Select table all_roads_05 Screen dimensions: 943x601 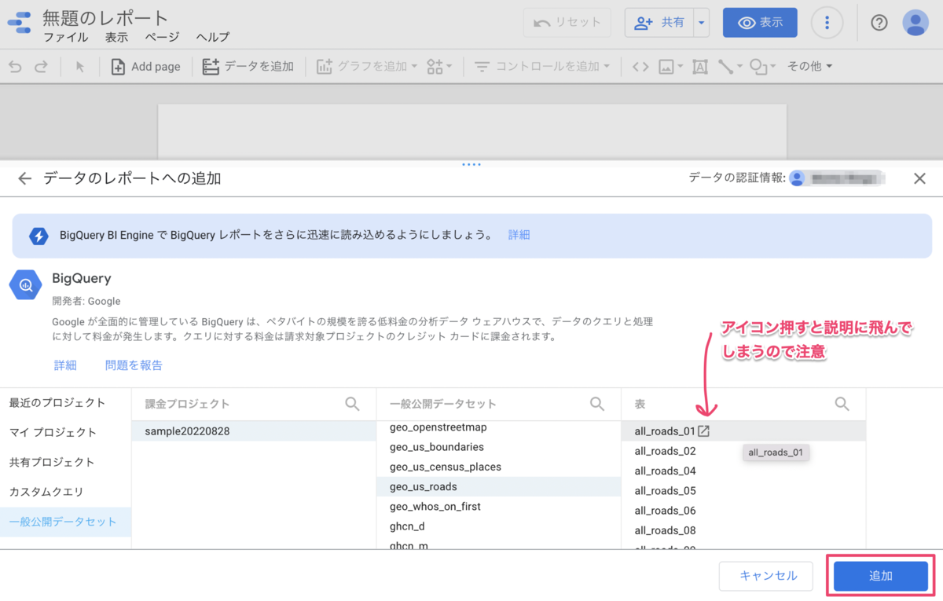(x=743, y=490)
